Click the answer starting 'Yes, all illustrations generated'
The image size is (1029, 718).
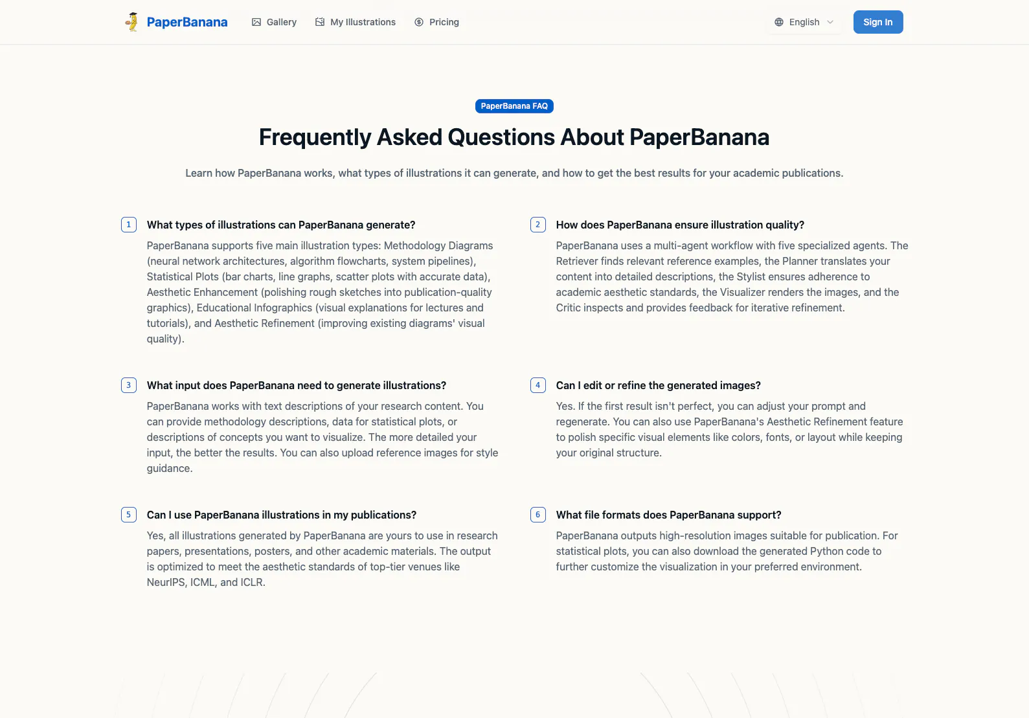(x=322, y=559)
